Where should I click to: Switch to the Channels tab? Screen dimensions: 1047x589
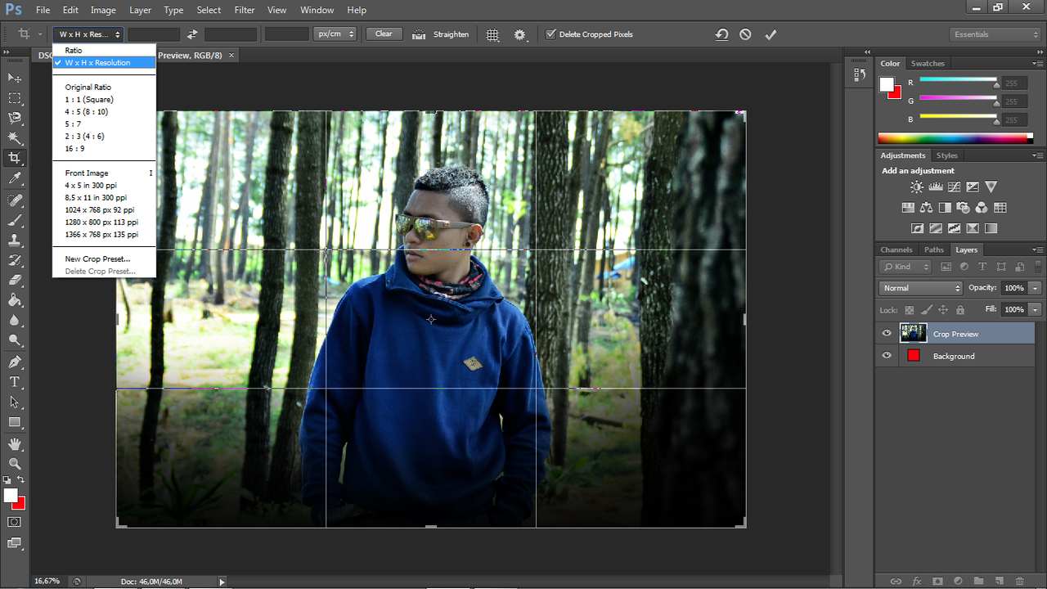point(896,250)
